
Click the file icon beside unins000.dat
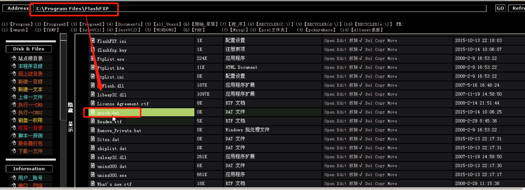[92, 166]
